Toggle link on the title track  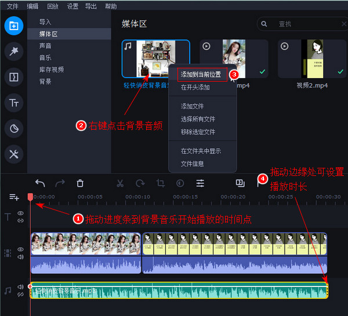[x=20, y=221]
